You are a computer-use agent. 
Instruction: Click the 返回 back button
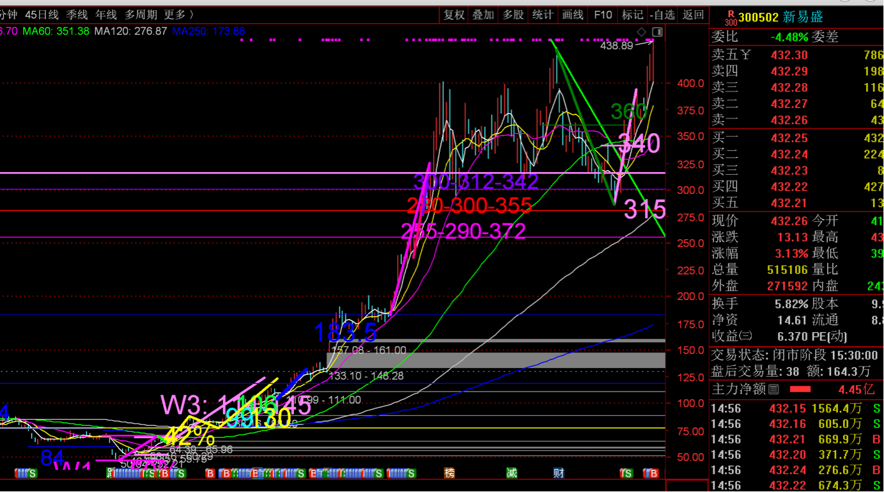[693, 15]
